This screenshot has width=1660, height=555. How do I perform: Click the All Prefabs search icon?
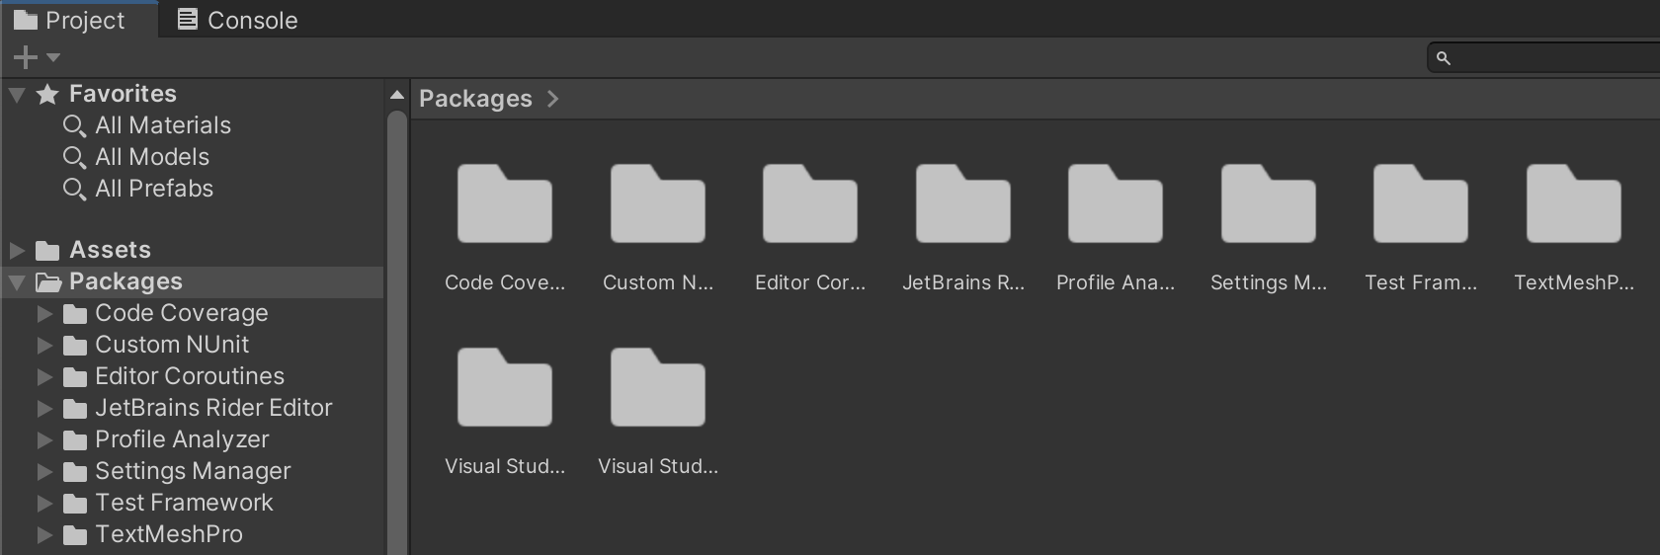click(x=74, y=190)
